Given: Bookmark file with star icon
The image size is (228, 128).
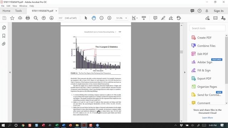Looking at the screenshot, I should (x=12, y=18).
